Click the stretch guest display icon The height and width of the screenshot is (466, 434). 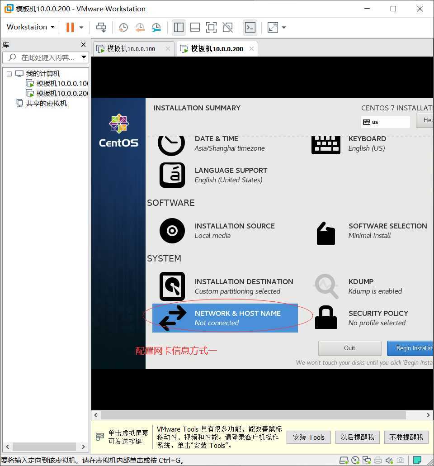coord(273,27)
